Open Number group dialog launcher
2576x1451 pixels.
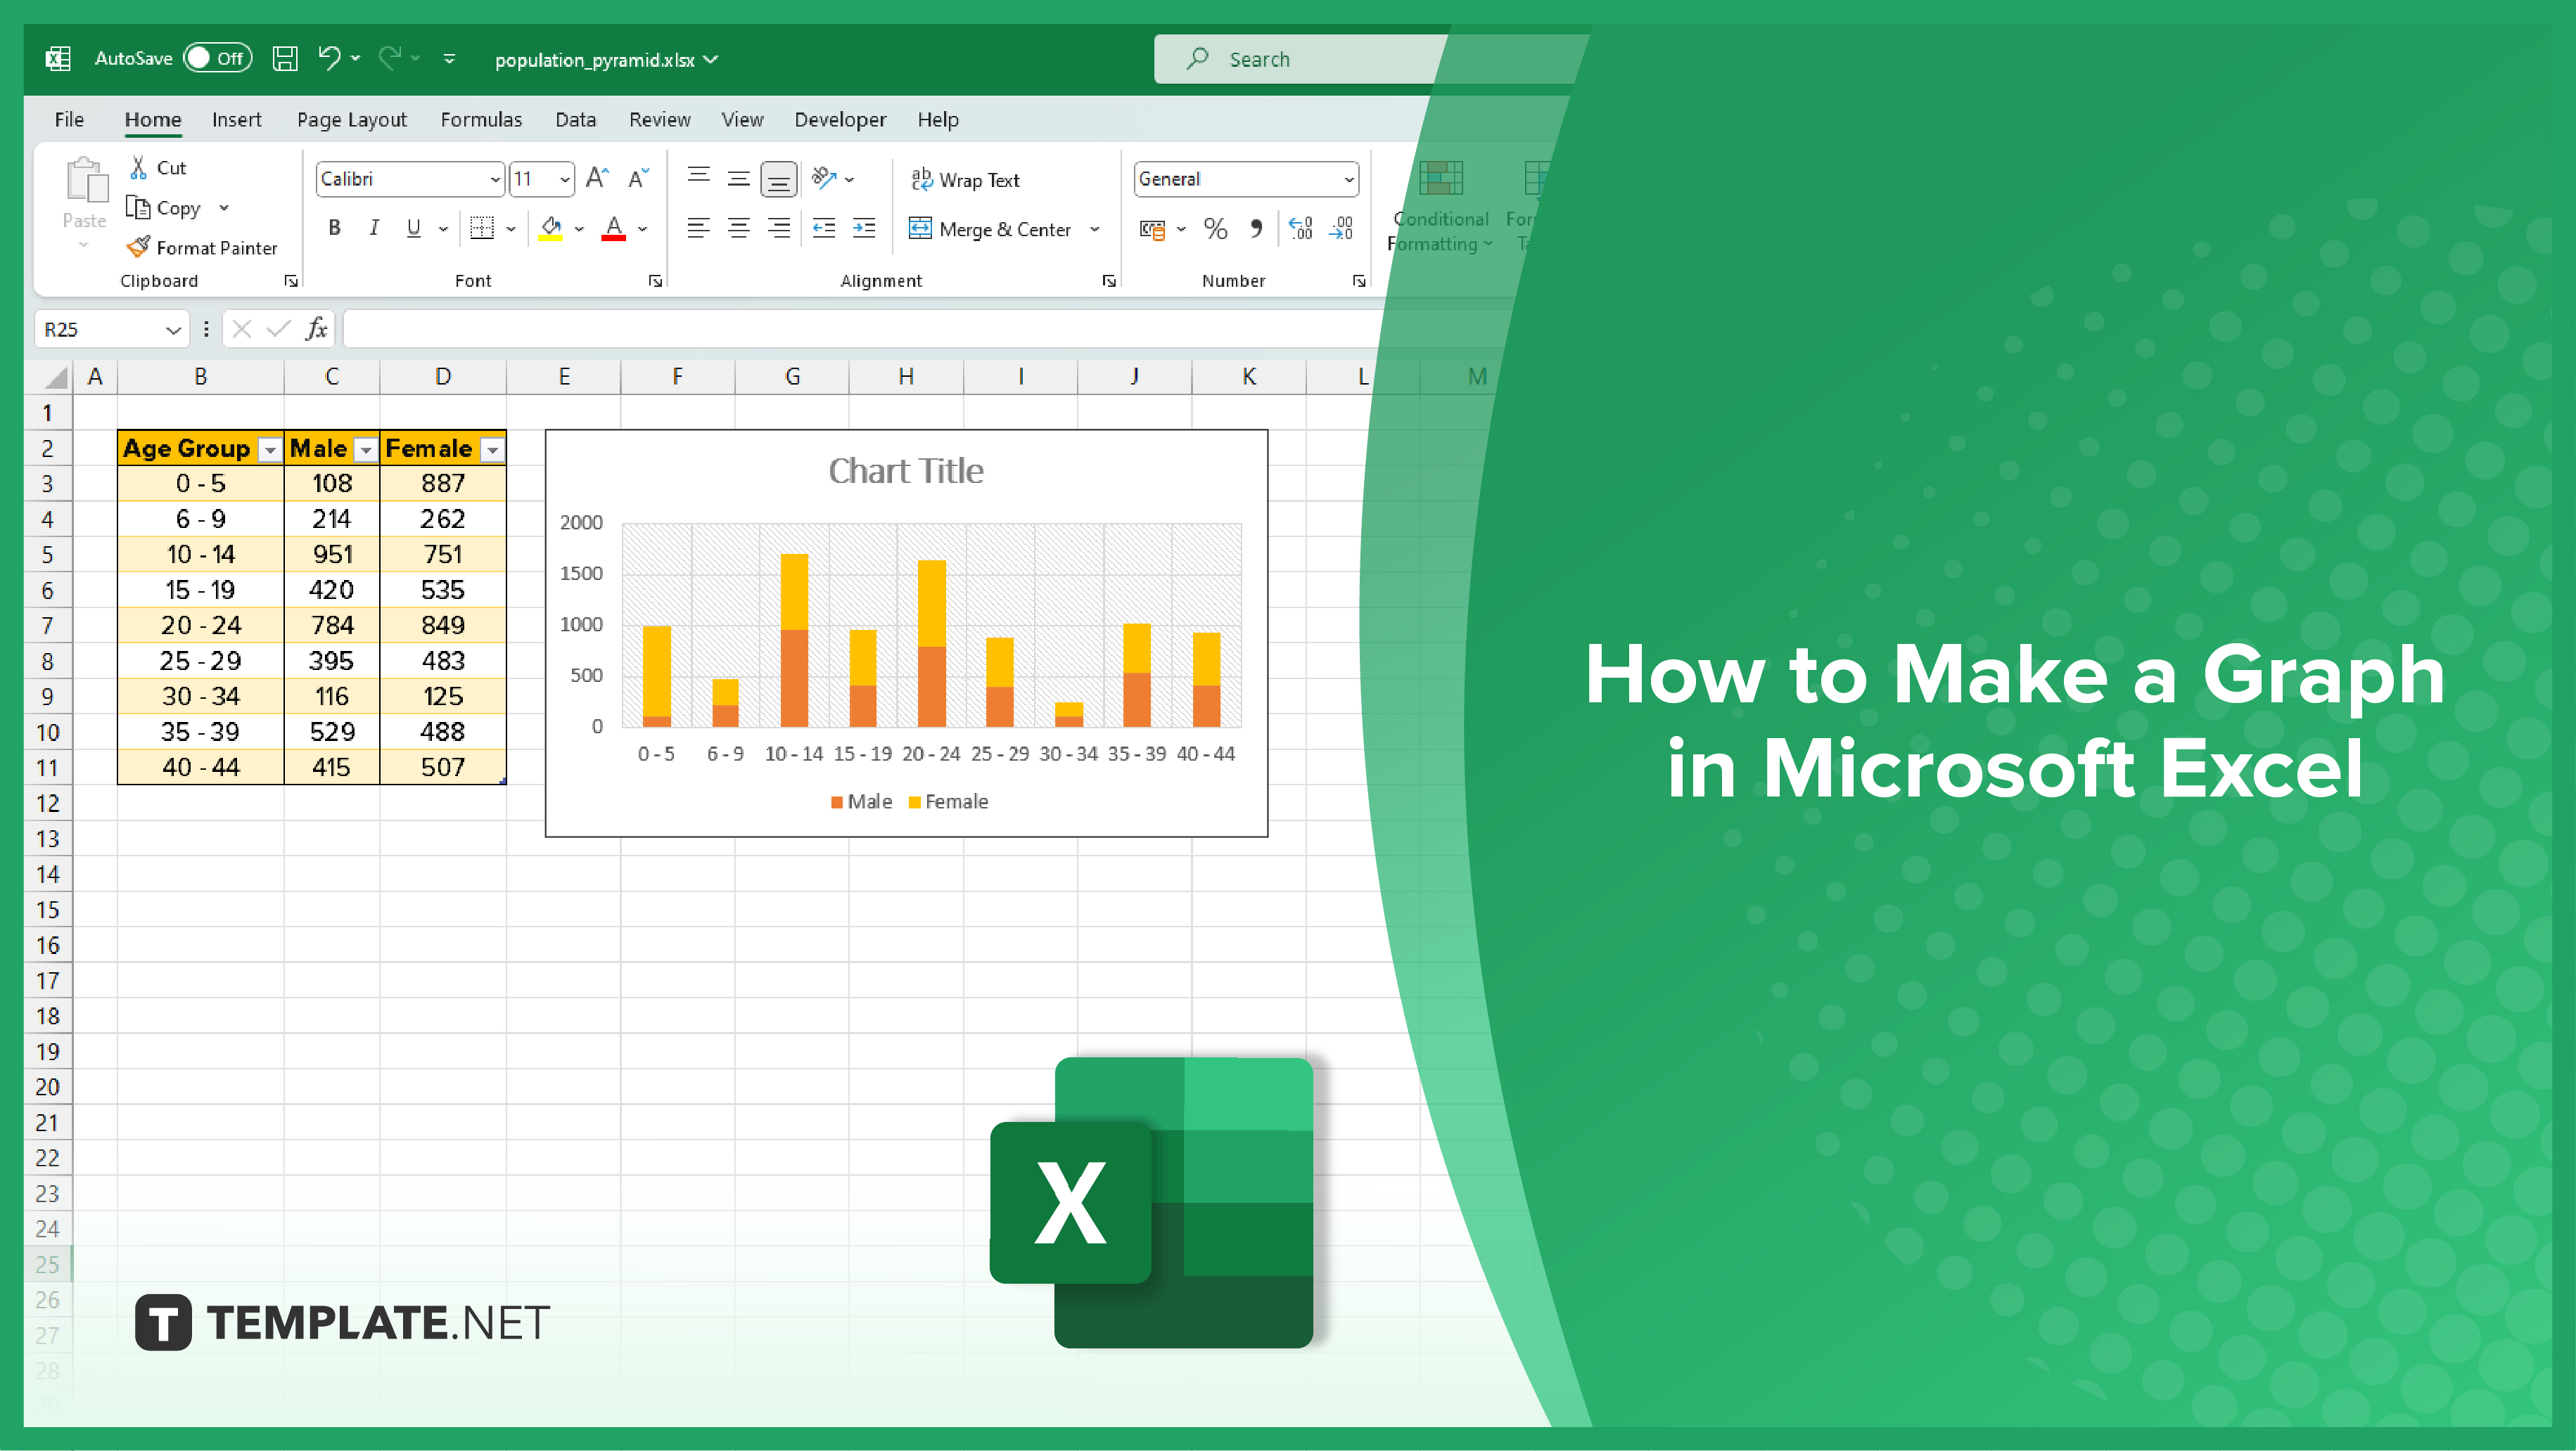coord(1359,280)
